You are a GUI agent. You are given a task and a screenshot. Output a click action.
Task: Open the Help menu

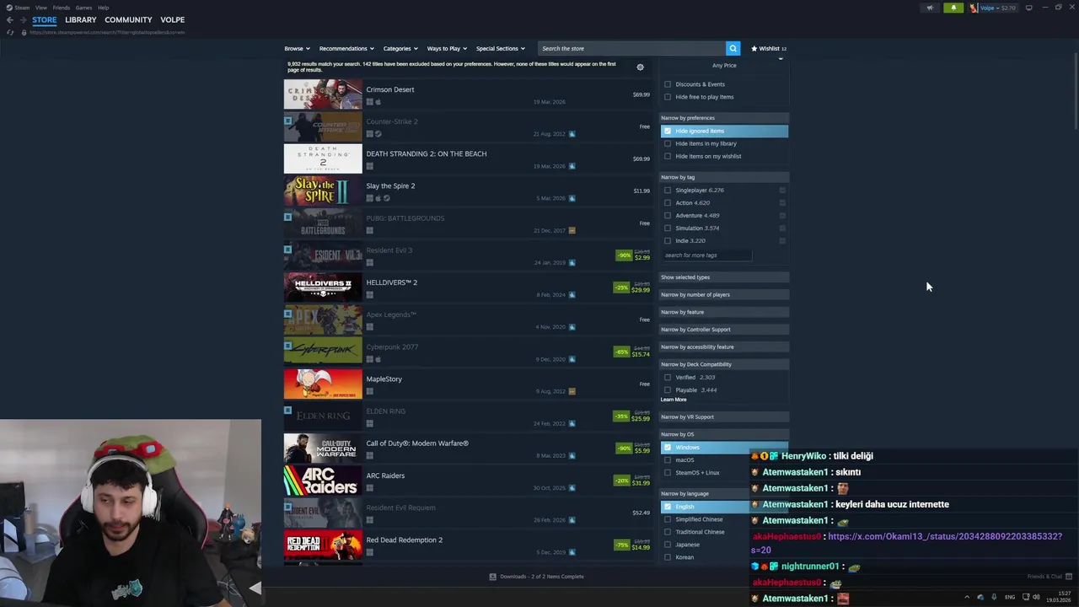click(103, 8)
